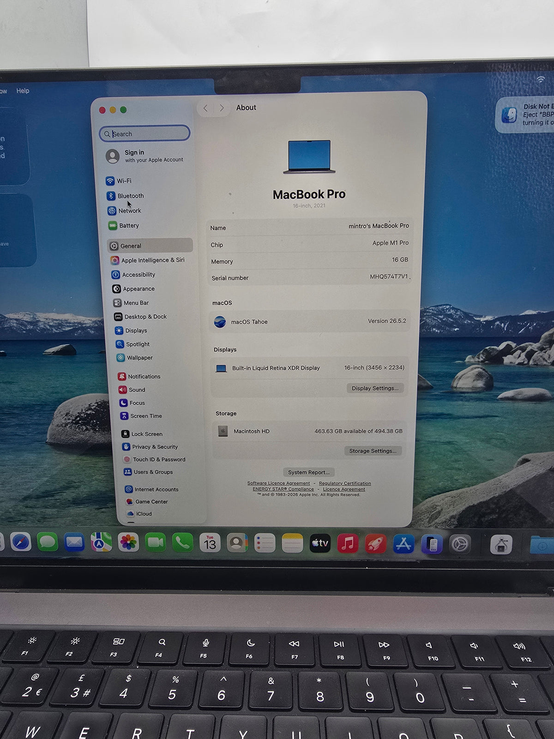Open System Report
This screenshot has width=554, height=739.
(x=309, y=472)
